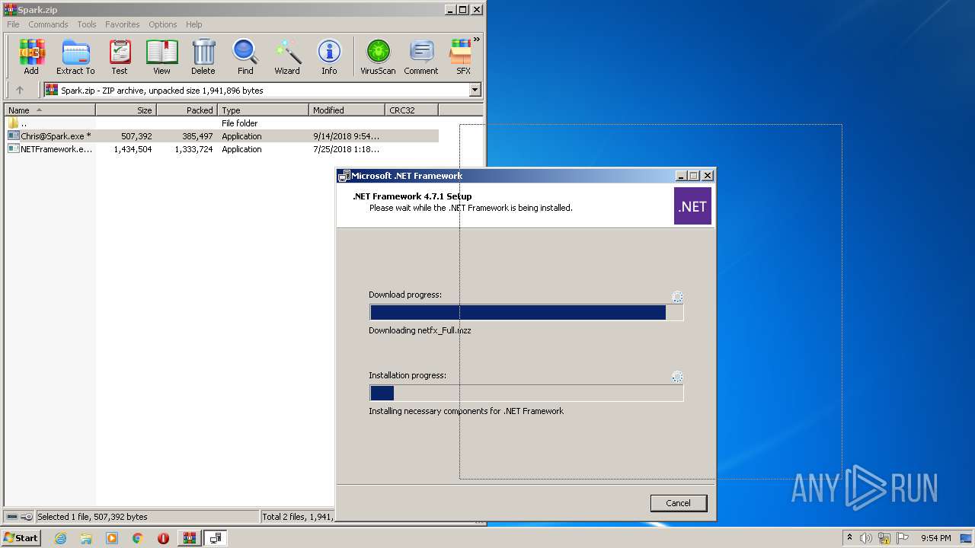975x548 pixels.
Task: Open the Action Center flag icon
Action: 903,538
